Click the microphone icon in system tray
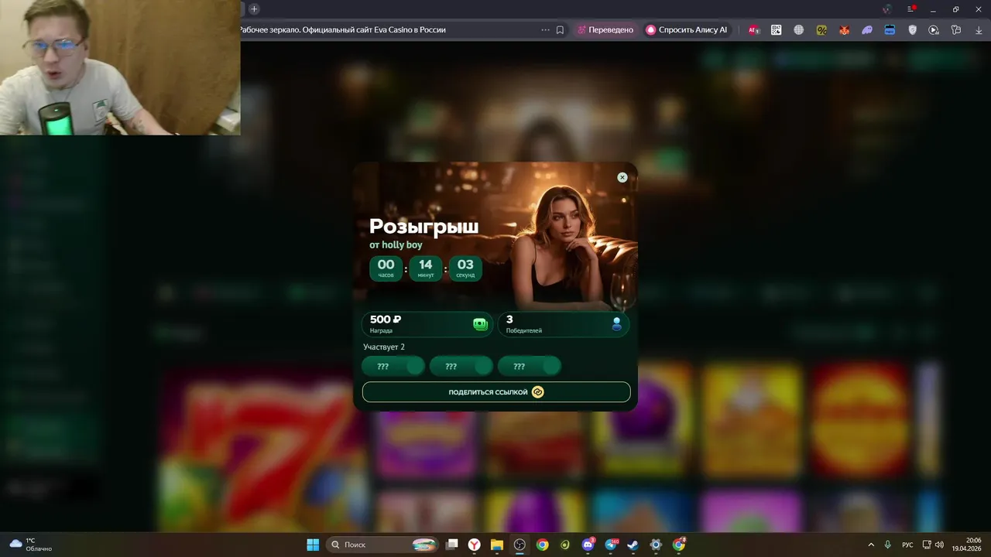 pos(887,545)
